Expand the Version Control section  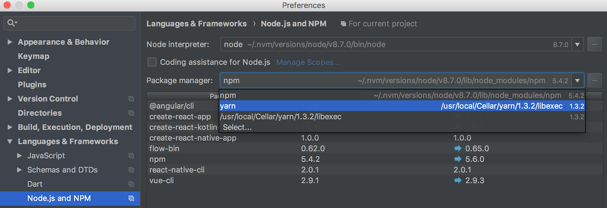tap(10, 98)
